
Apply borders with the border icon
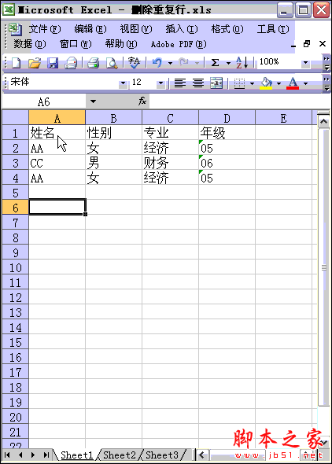pos(239,83)
